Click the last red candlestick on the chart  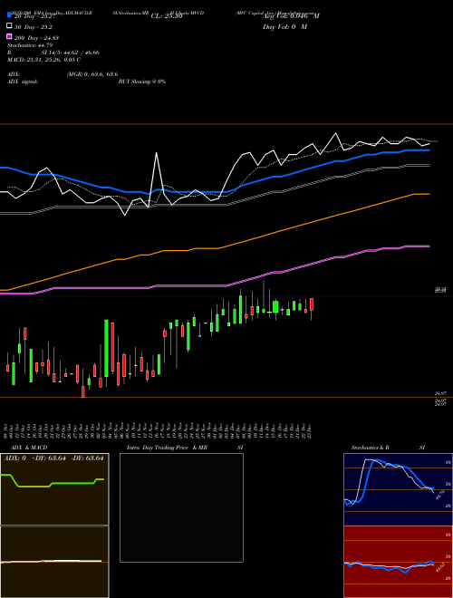click(x=312, y=304)
